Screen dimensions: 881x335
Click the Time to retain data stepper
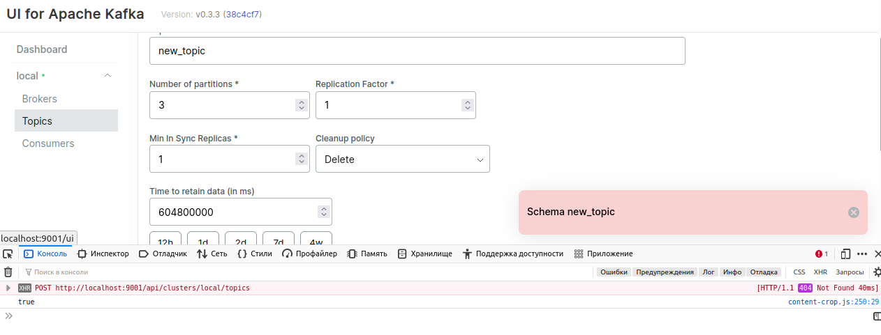point(323,212)
